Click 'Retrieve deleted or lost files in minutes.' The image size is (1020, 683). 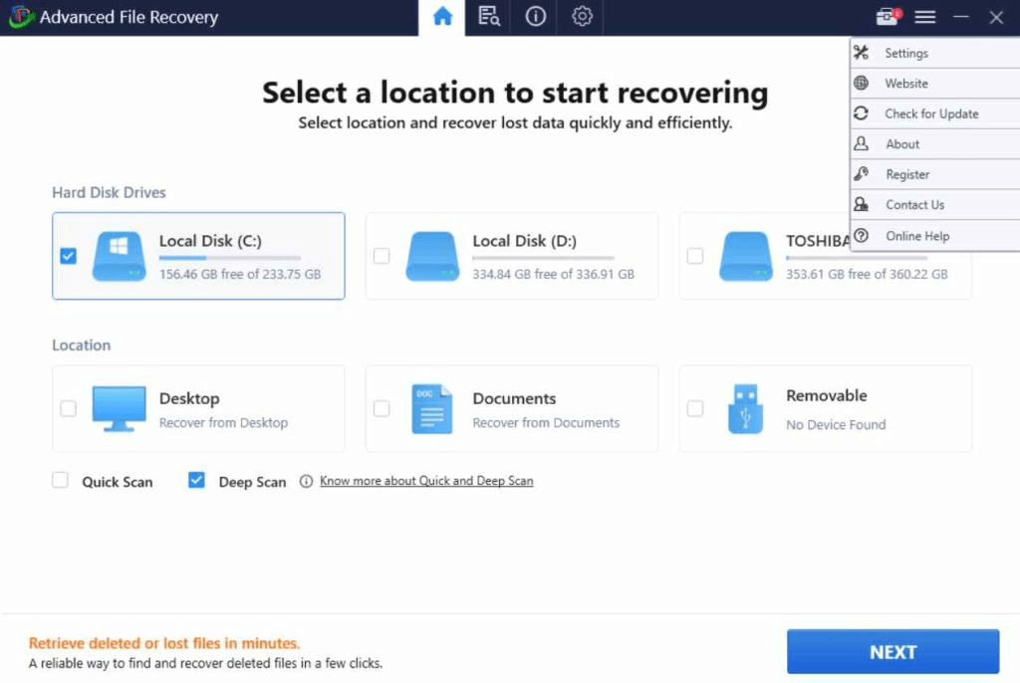point(164,643)
